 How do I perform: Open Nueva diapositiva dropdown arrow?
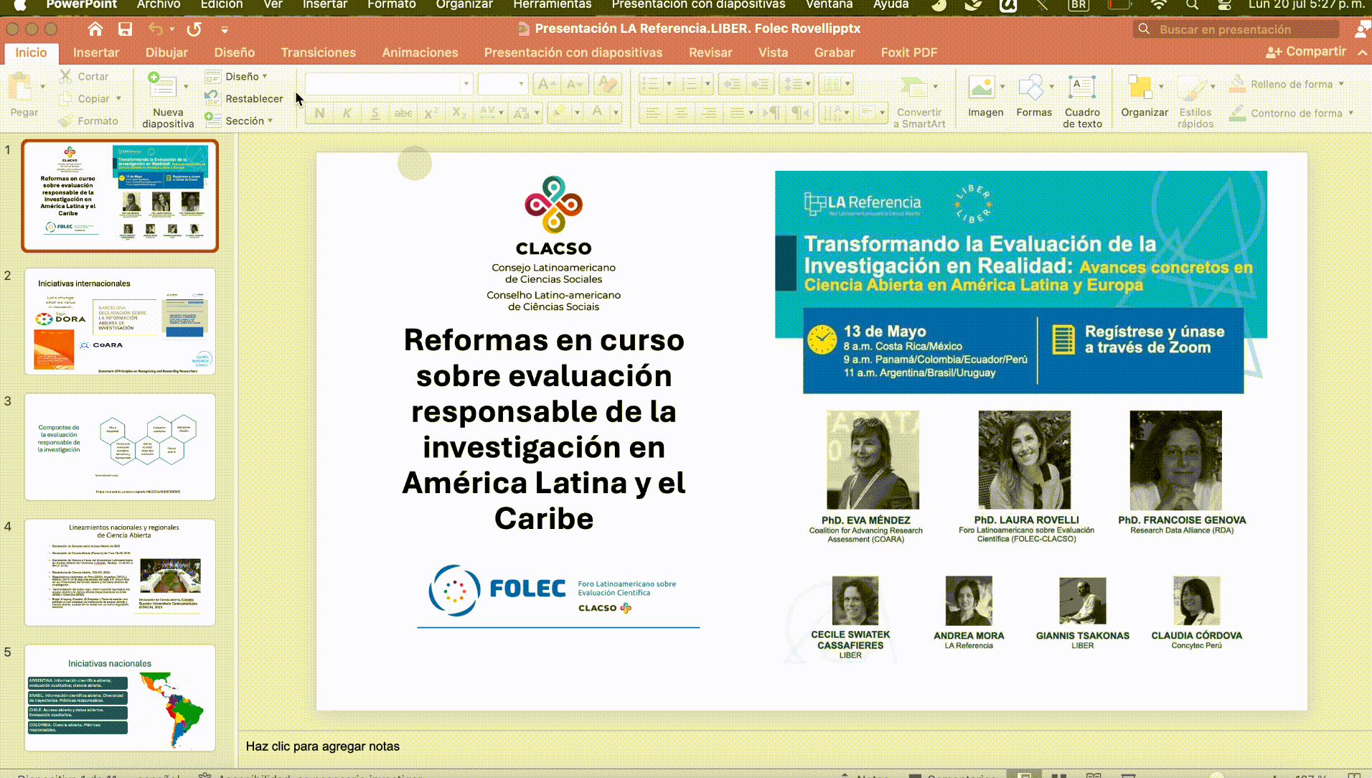[186, 87]
